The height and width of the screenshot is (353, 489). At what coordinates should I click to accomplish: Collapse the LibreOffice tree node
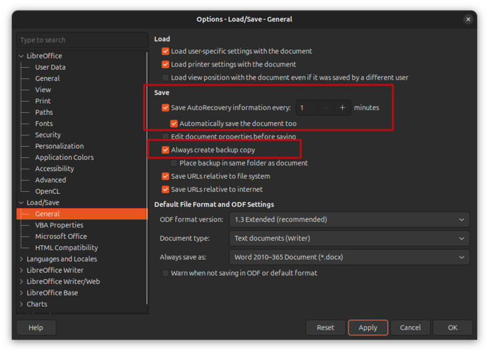point(21,56)
